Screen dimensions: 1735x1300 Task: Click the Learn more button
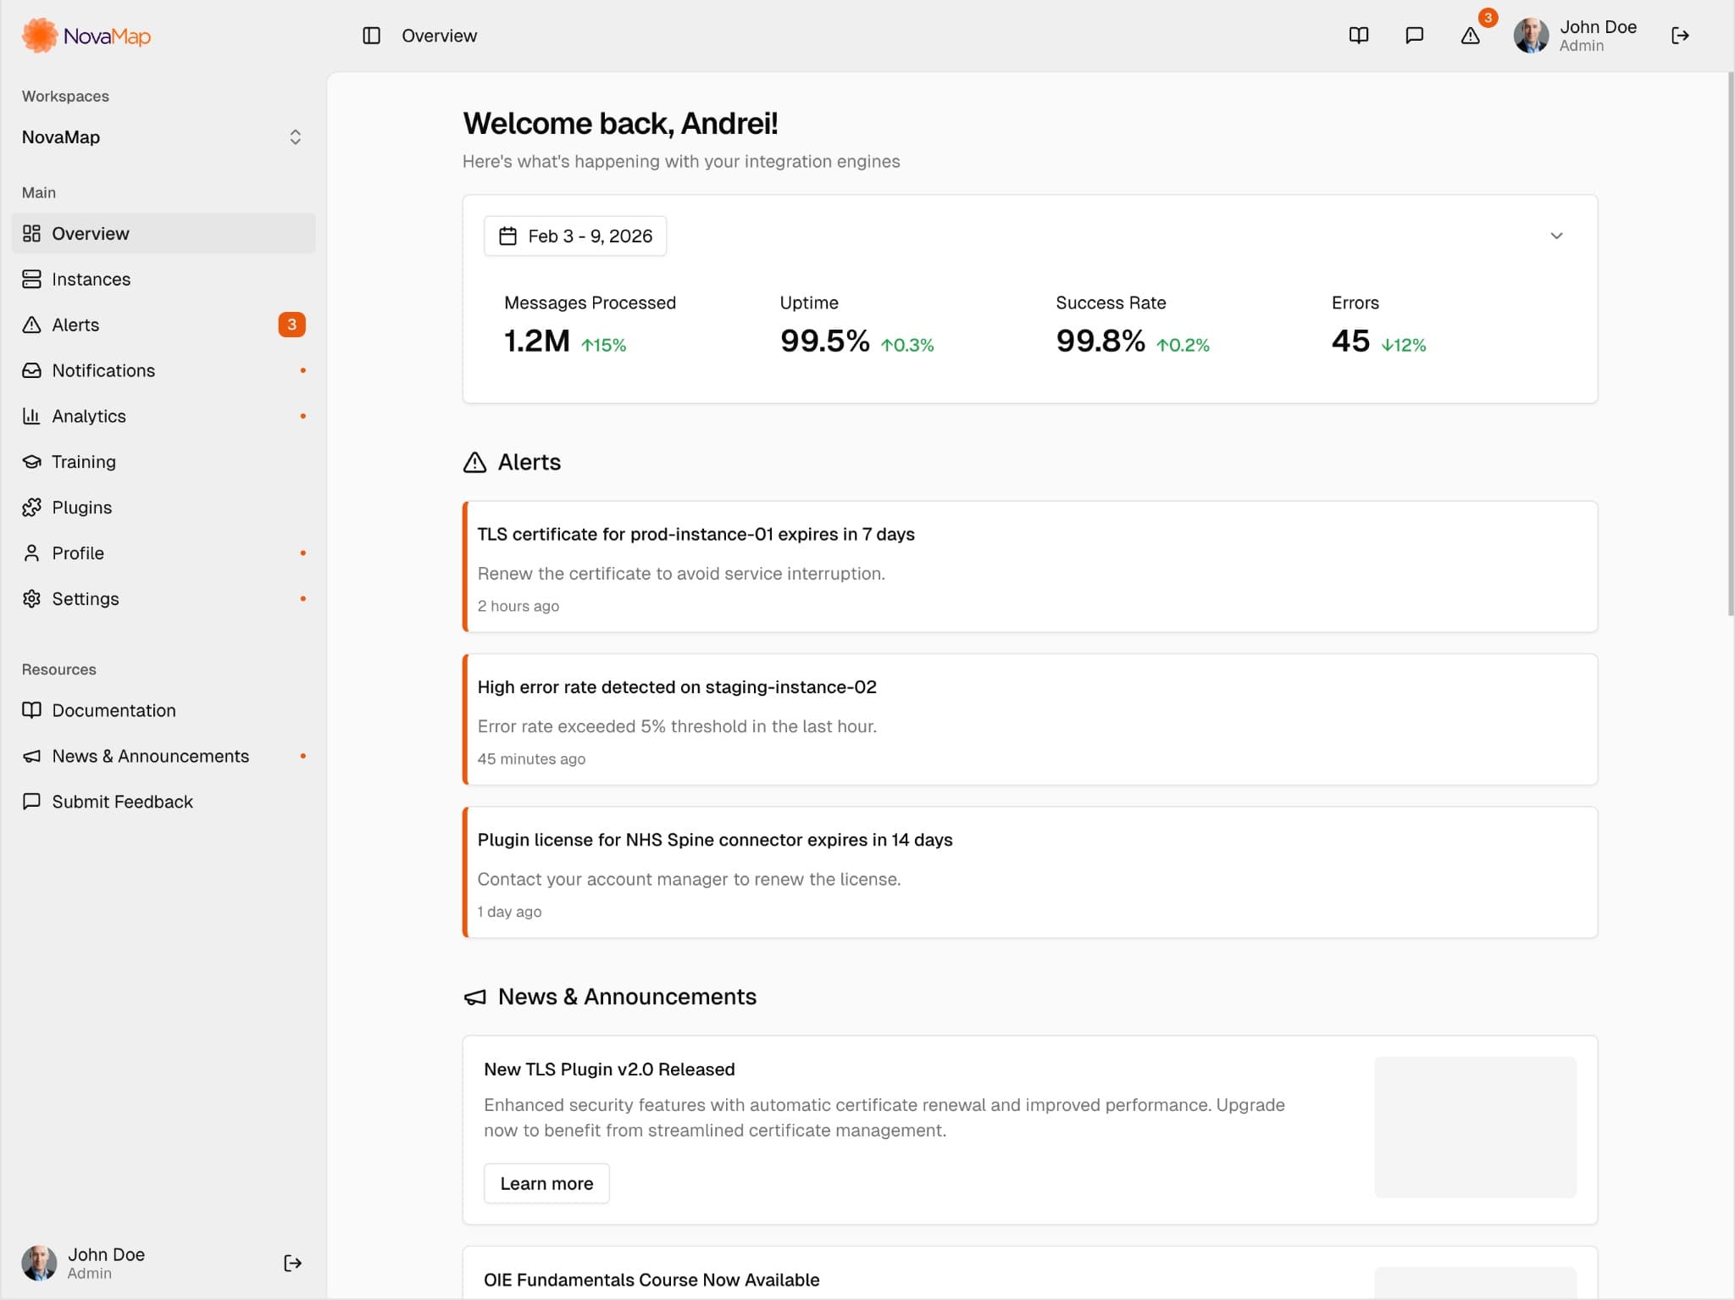click(x=546, y=1183)
